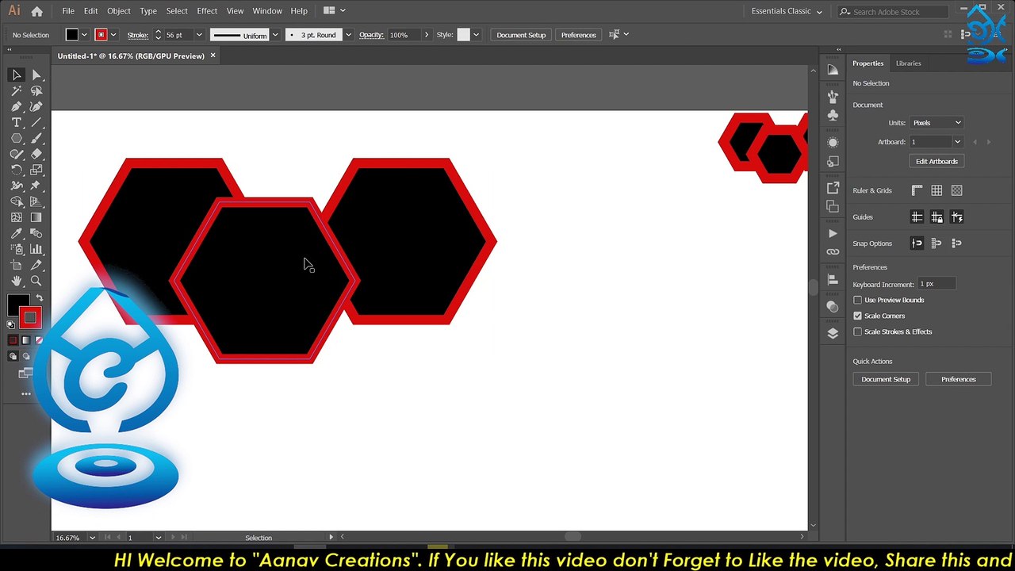Select the Type tool
The width and height of the screenshot is (1015, 571).
(16, 122)
